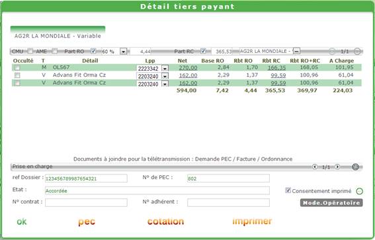Click the cotation action
The height and width of the screenshot is (240, 375).
(x=166, y=221)
